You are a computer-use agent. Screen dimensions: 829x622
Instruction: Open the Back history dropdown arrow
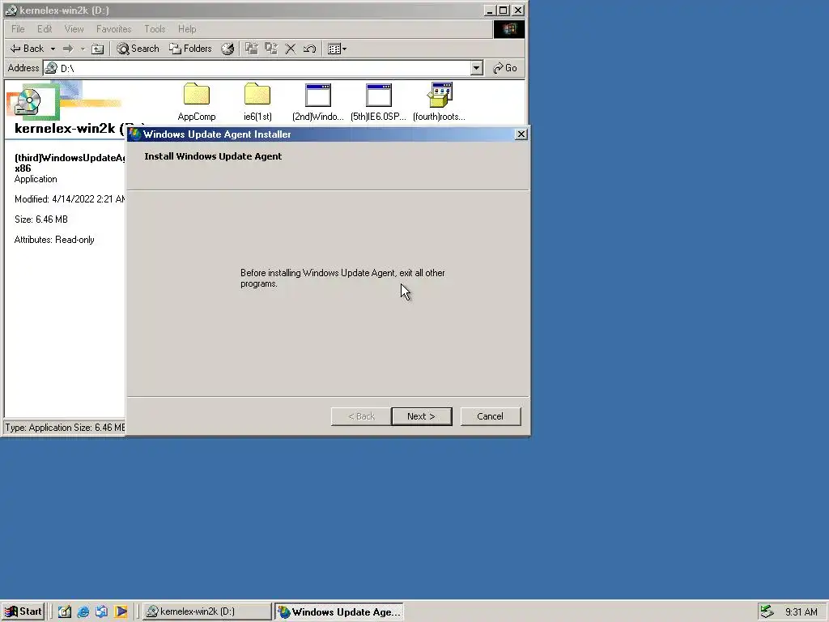53,49
